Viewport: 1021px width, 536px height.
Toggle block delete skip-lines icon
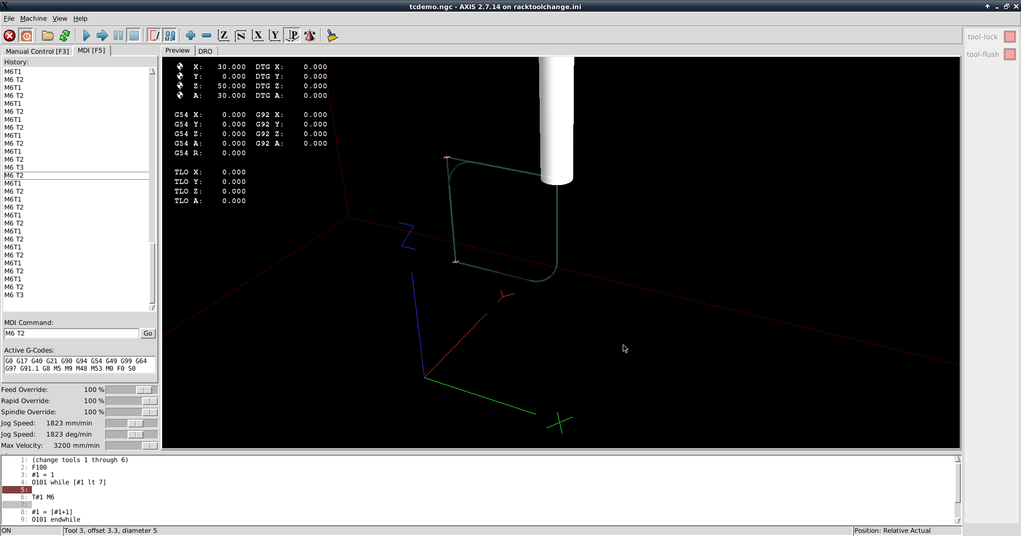[x=154, y=36]
